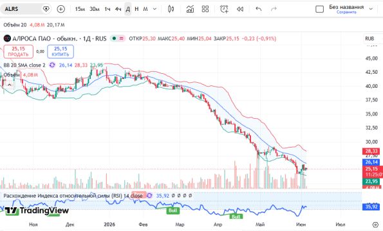Click the green 23,95 price label
Screen dimensions: 383x231
[371, 181]
